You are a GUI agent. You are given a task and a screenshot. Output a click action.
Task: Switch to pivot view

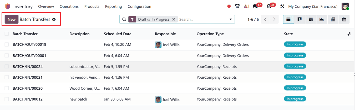tap(333, 19)
